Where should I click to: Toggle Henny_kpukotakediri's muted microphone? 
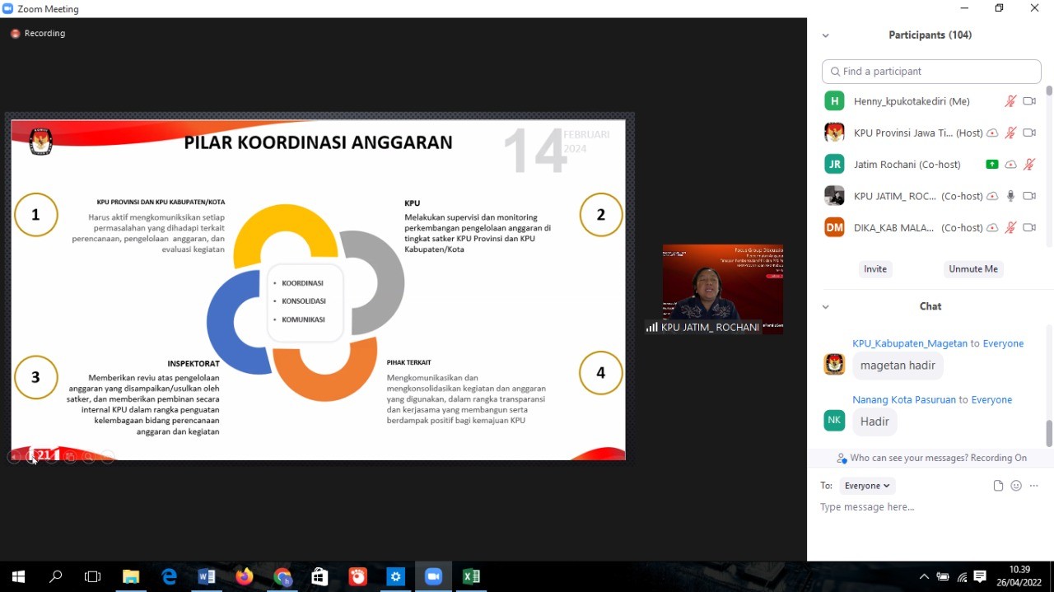(x=1010, y=101)
